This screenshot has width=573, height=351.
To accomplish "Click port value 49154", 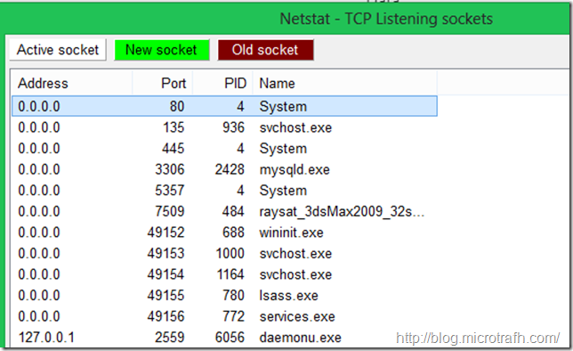I will coord(165,274).
